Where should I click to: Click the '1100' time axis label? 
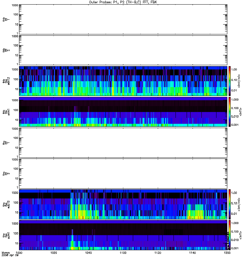(x=123, y=253)
